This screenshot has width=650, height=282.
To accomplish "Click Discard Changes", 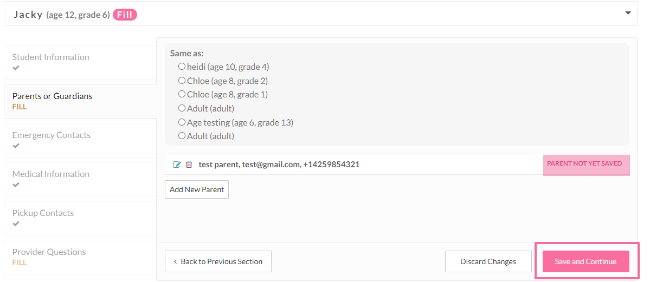I will point(488,261).
